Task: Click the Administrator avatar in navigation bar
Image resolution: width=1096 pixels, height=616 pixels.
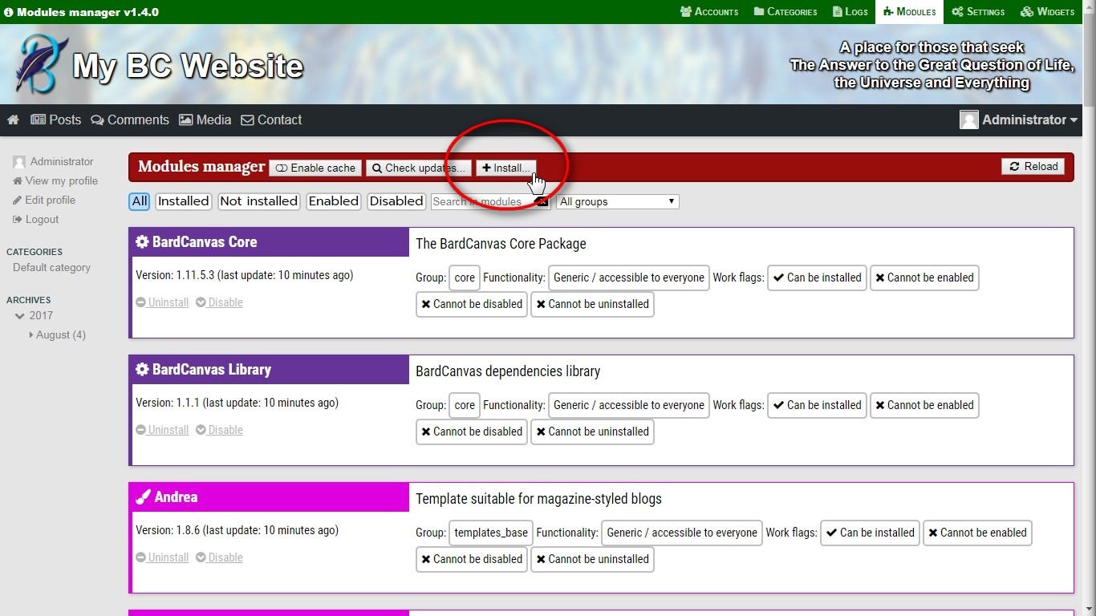Action: pos(969,120)
